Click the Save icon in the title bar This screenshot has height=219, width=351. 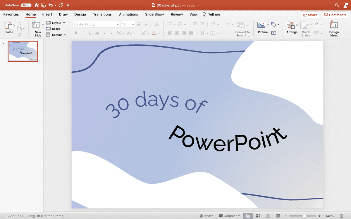[x=44, y=5]
